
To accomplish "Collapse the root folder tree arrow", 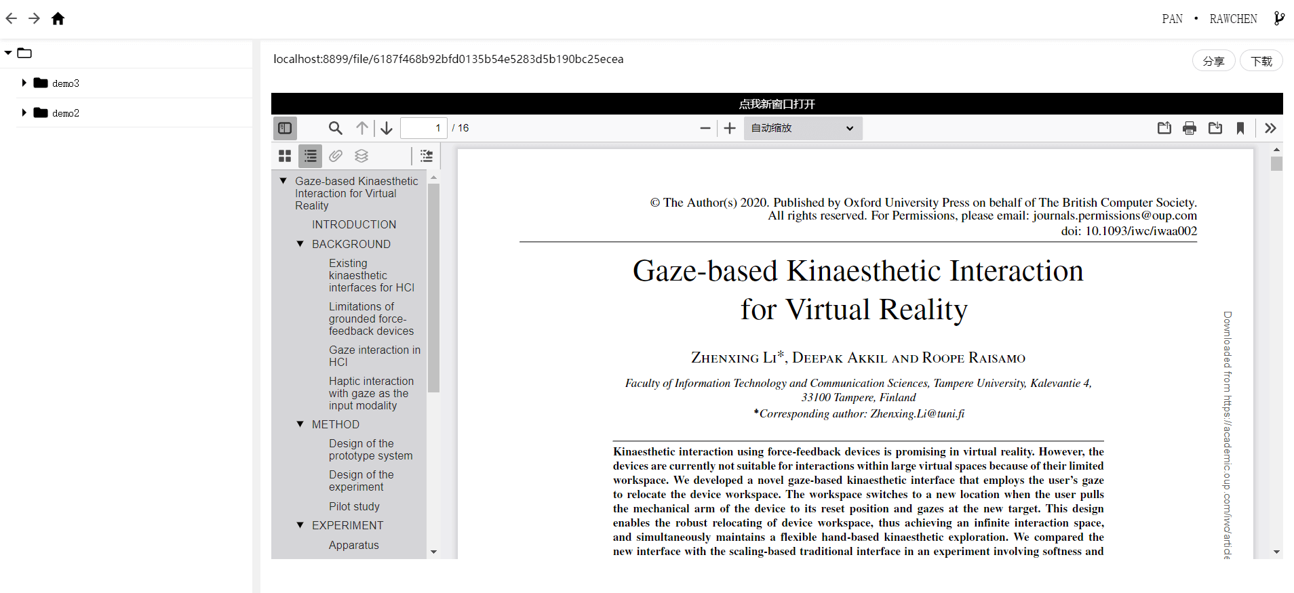I will coord(8,52).
